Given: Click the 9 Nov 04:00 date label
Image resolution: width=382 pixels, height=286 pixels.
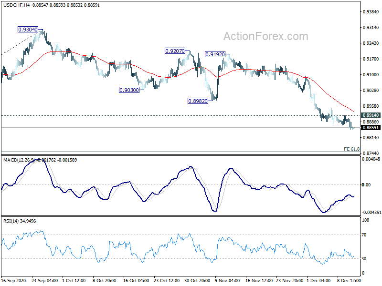Looking at the screenshot, I should [x=227, y=280].
